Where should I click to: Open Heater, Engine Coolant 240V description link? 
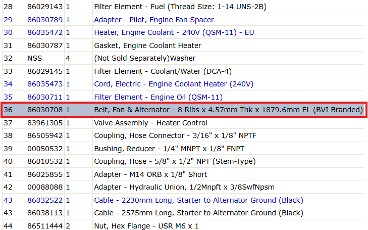174,32
